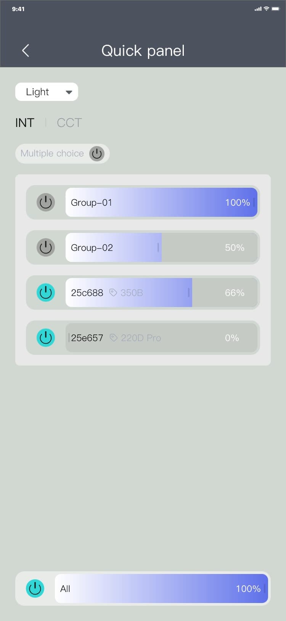This screenshot has width=286, height=621.
Task: Open the Light dropdown
Action: [x=47, y=92]
